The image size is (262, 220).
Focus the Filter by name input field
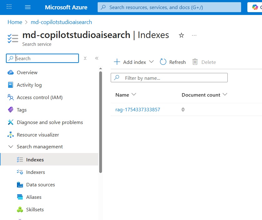[169, 78]
